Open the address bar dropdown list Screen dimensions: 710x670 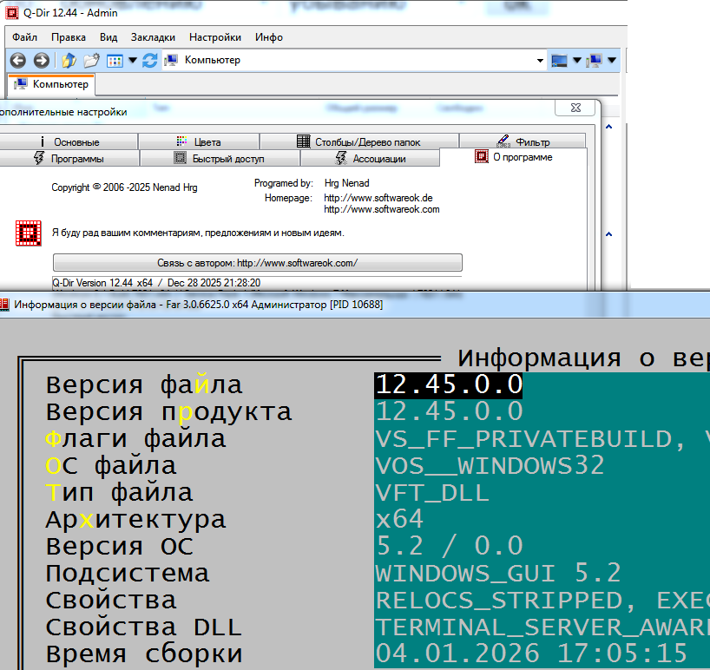coord(540,61)
